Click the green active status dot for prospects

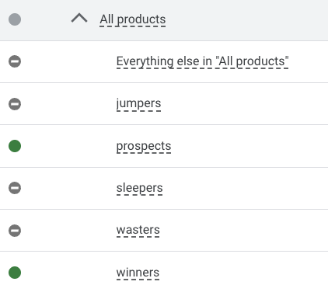click(15, 146)
